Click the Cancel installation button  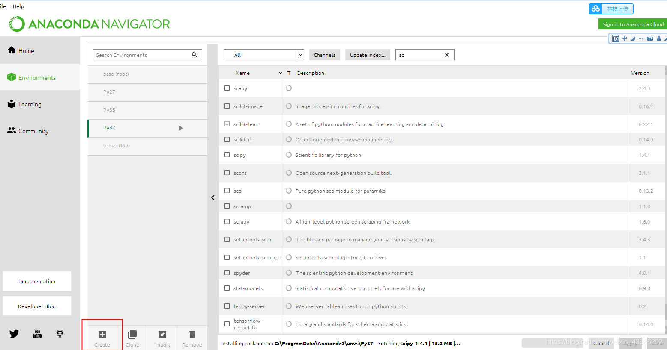(601, 343)
